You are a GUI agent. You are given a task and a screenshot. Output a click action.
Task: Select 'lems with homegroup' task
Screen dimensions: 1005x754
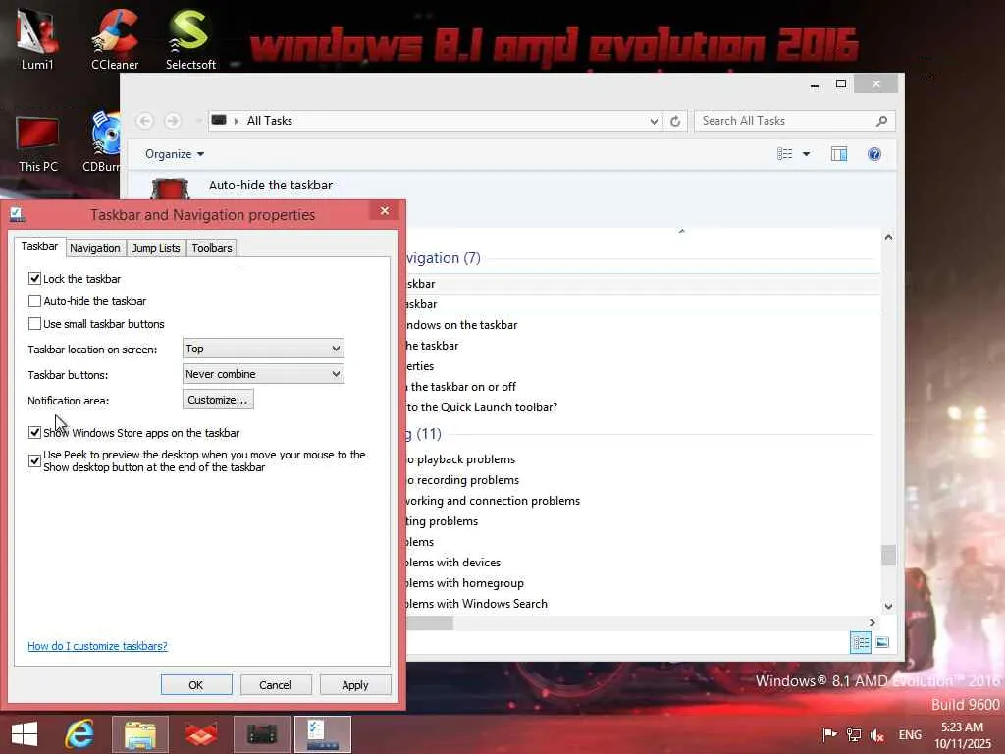pos(464,583)
